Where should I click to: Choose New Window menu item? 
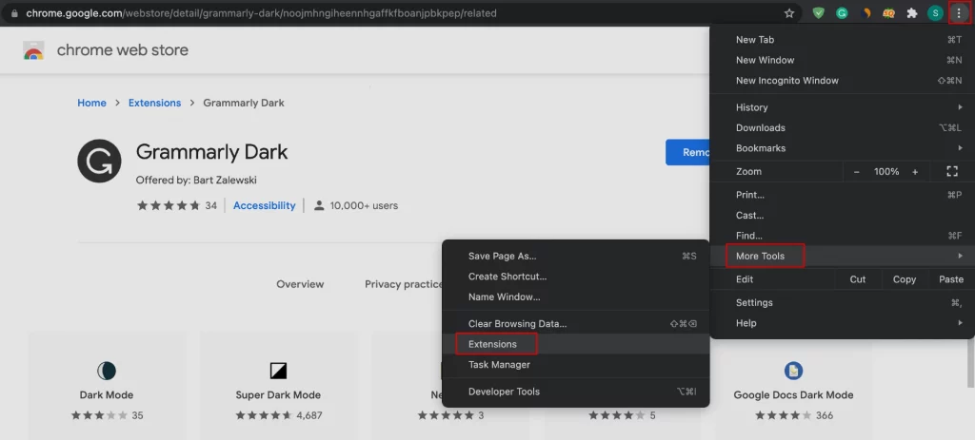(842, 60)
